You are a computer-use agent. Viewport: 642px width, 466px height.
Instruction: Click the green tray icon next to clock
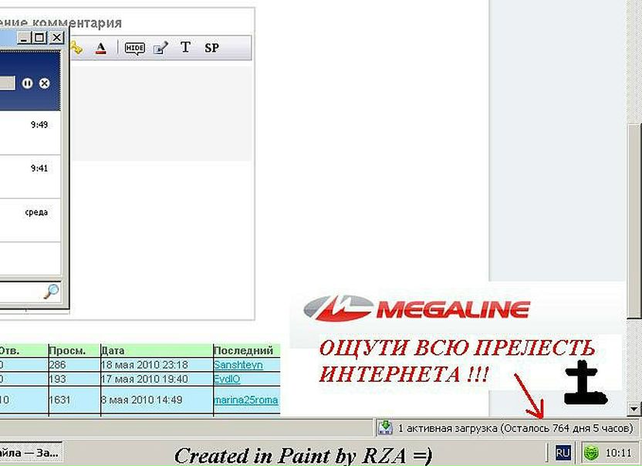point(591,453)
